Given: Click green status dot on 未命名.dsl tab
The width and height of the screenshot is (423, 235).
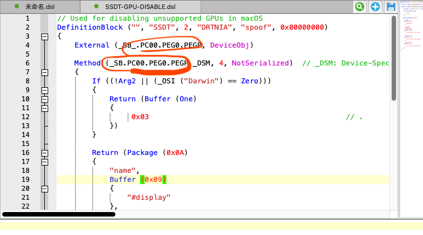Looking at the screenshot, I should [16, 7].
